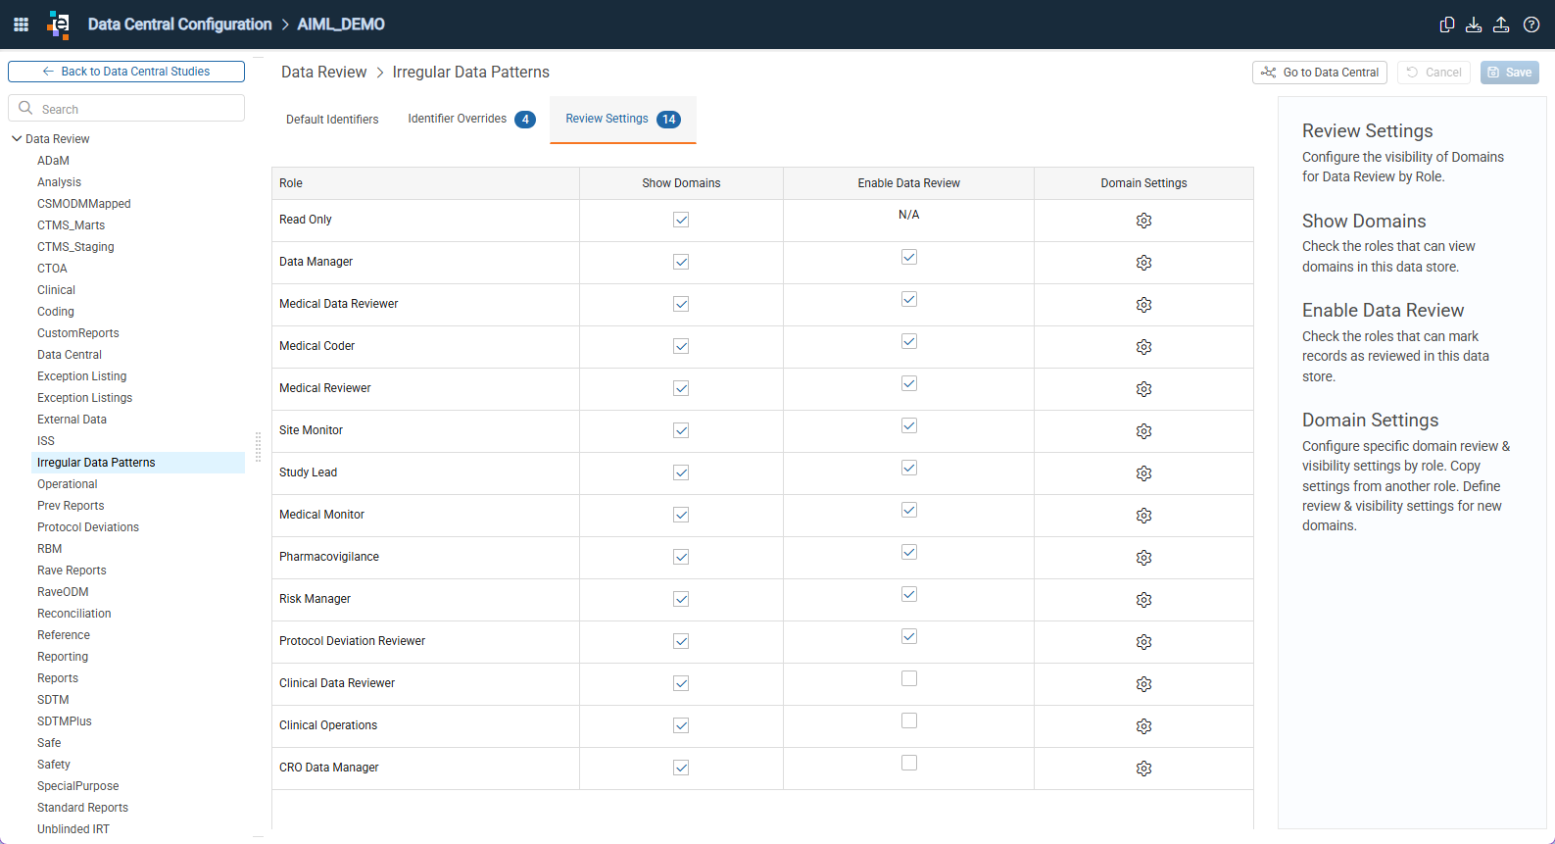Select Standard Reports in the tree
The image size is (1555, 844).
pyautogui.click(x=82, y=808)
